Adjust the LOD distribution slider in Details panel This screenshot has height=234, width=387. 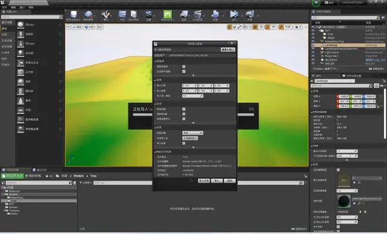click(x=347, y=156)
